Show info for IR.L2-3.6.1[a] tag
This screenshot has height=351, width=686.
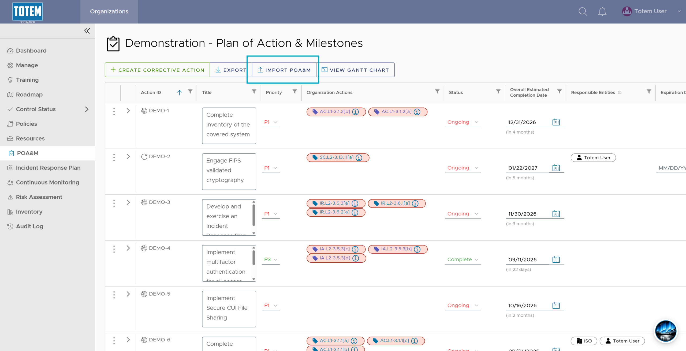pos(415,203)
